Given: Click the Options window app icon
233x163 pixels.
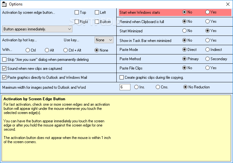Looking at the screenshot, I should pyautogui.click(x=4, y=4).
